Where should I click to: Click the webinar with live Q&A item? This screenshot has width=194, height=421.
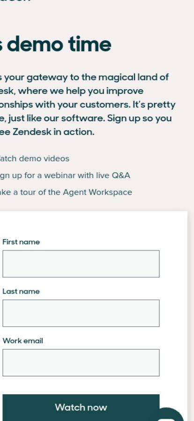point(65,175)
